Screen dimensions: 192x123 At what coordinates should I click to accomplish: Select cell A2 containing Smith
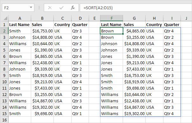[x=20, y=31]
